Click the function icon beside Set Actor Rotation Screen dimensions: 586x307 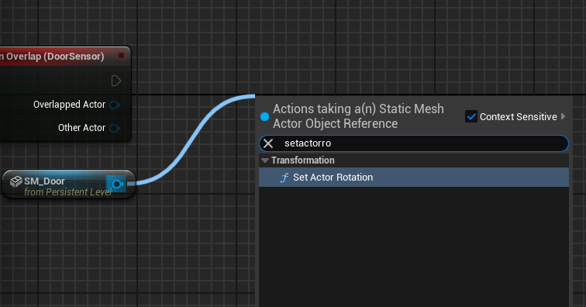(x=284, y=178)
